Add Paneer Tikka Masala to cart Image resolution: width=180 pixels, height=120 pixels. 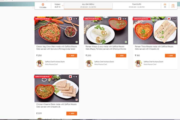point(170,55)
